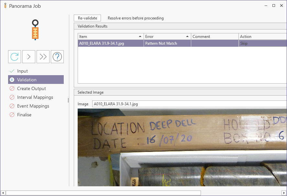Open help with question mark icon
Viewport: 287px width, 196px height.
57,57
